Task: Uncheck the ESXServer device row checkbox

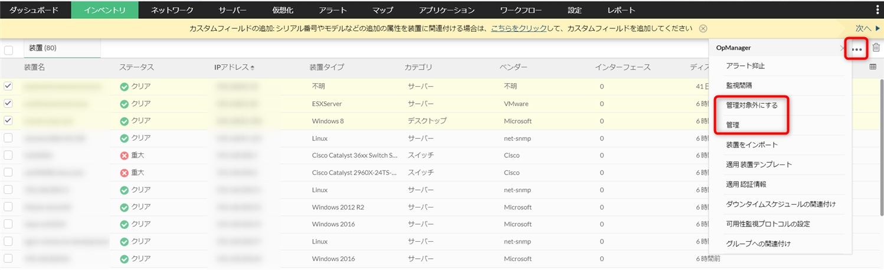Action: tap(8, 103)
